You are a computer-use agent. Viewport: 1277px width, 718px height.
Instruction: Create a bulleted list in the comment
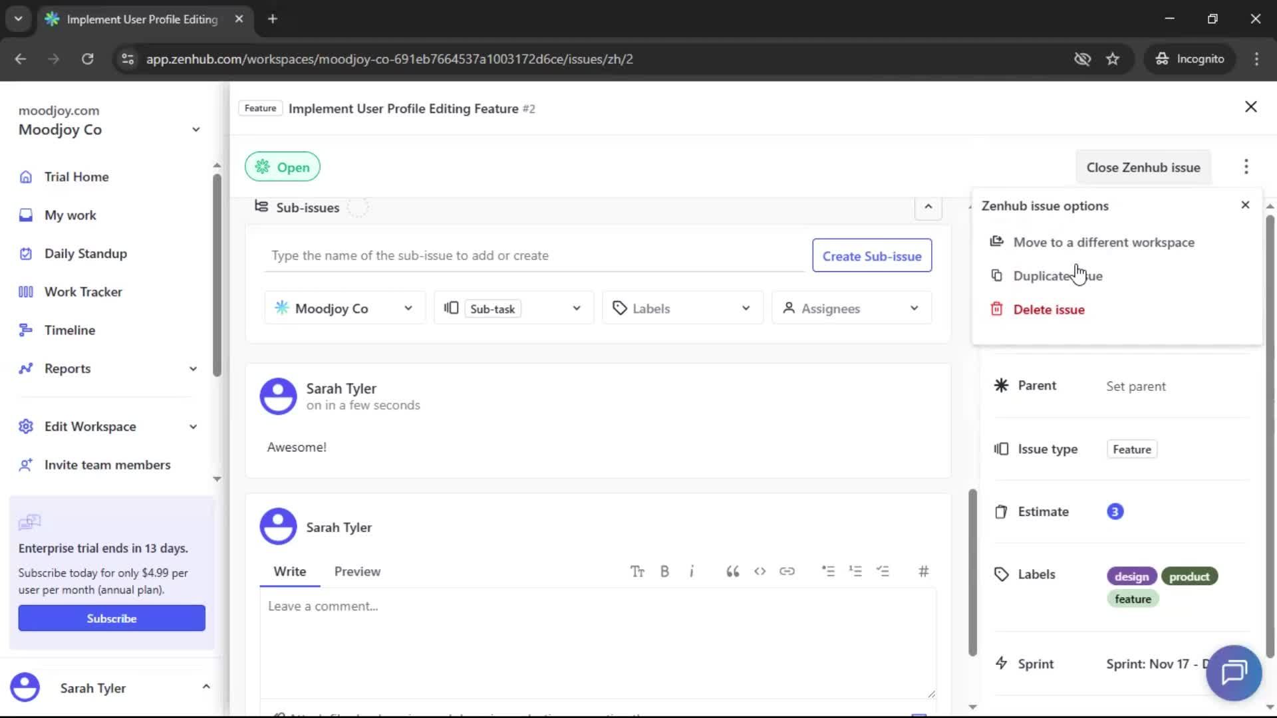tap(829, 571)
